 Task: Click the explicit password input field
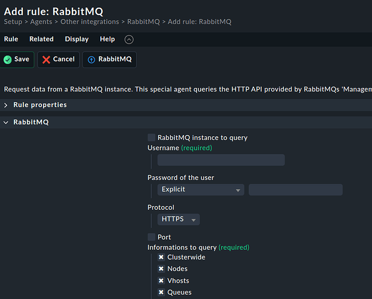click(x=295, y=190)
